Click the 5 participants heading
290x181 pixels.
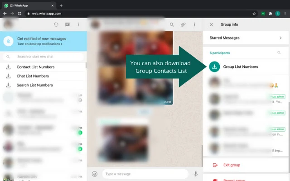220,53
